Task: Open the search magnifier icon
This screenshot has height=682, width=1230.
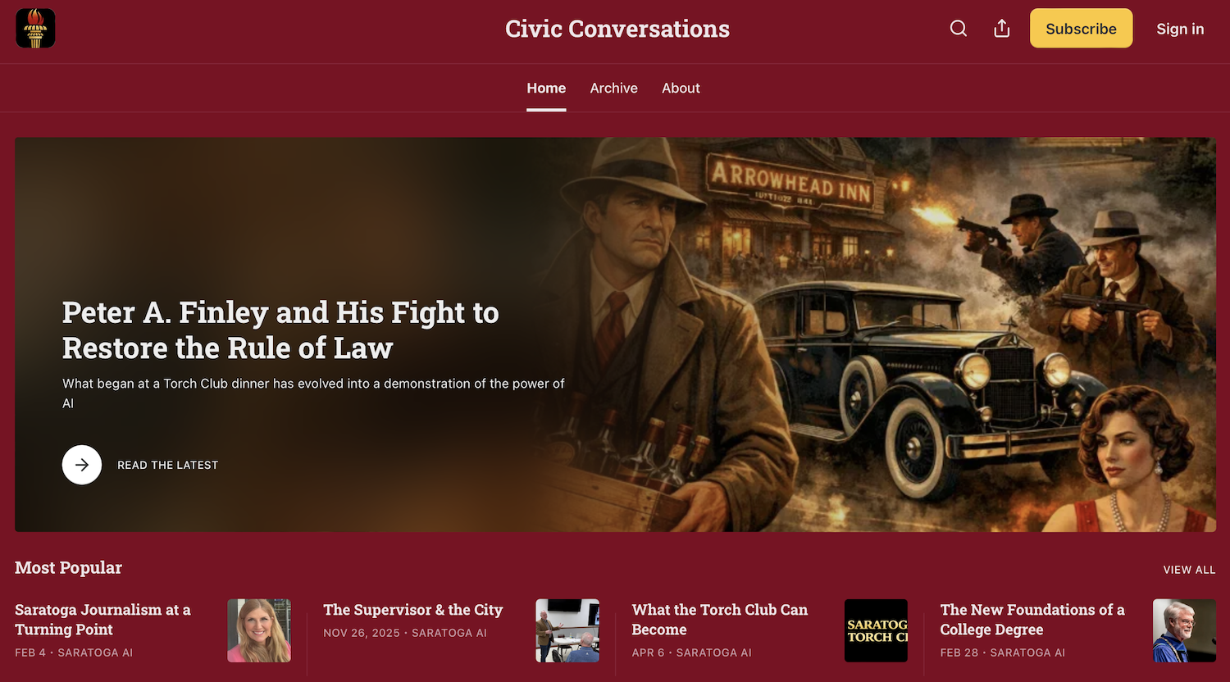Action: coord(959,29)
